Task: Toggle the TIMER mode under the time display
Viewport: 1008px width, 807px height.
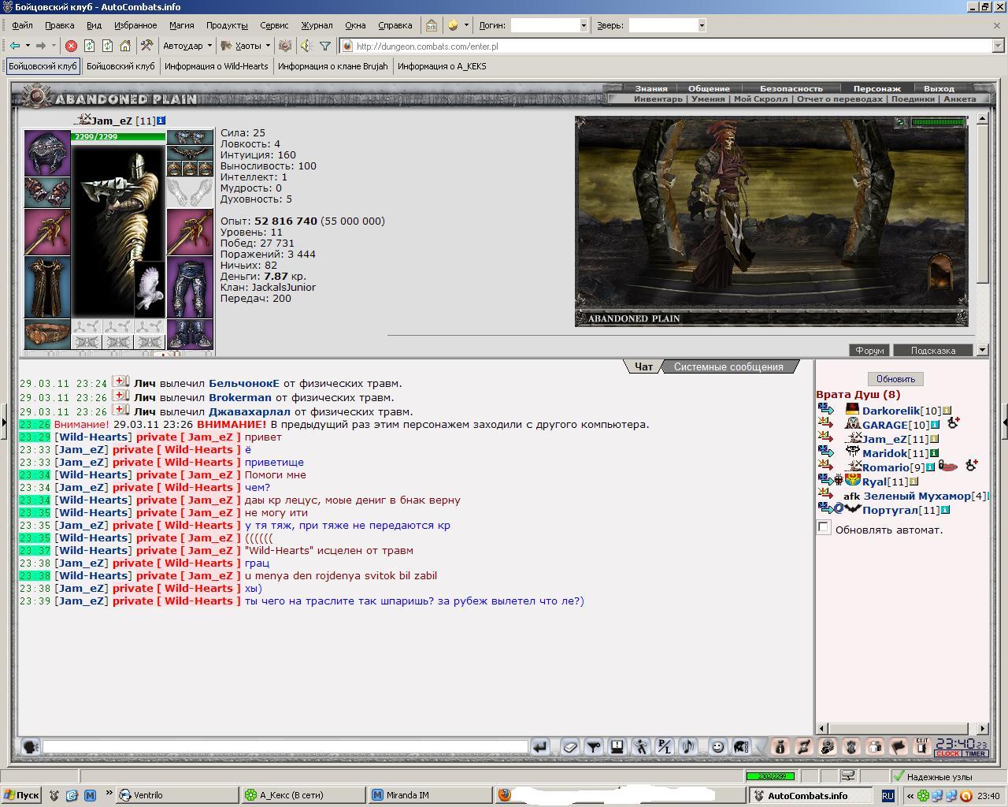Action: click(x=975, y=753)
